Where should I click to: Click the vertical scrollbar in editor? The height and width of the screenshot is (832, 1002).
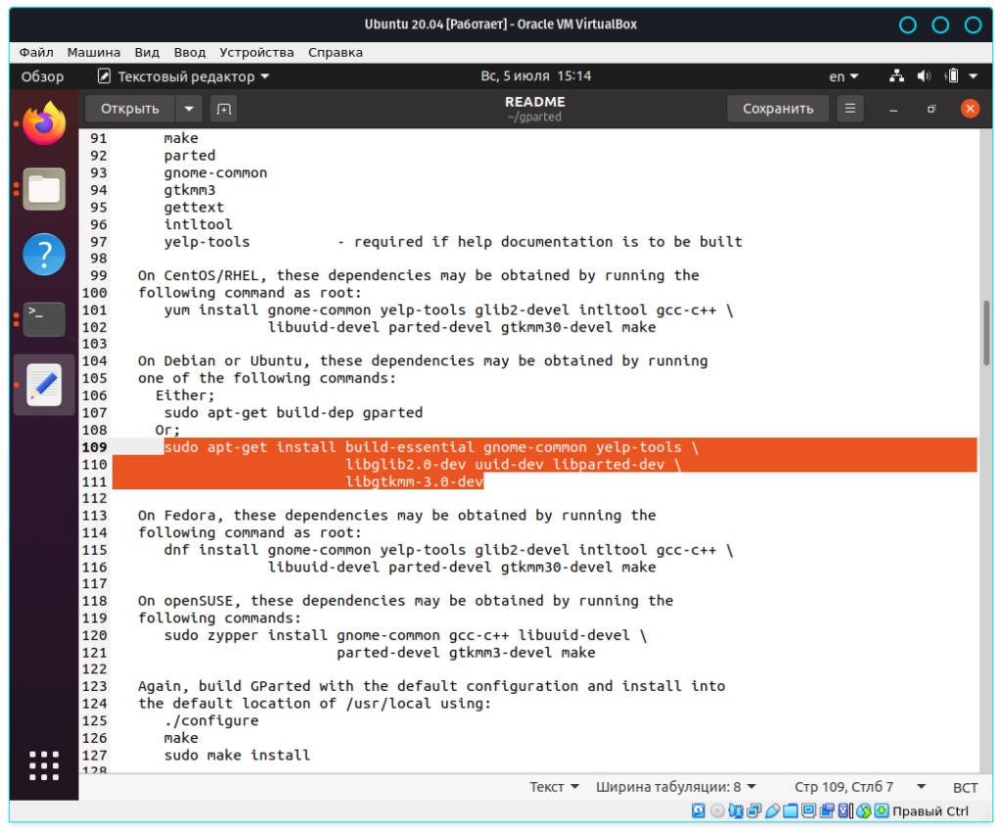tap(985, 333)
